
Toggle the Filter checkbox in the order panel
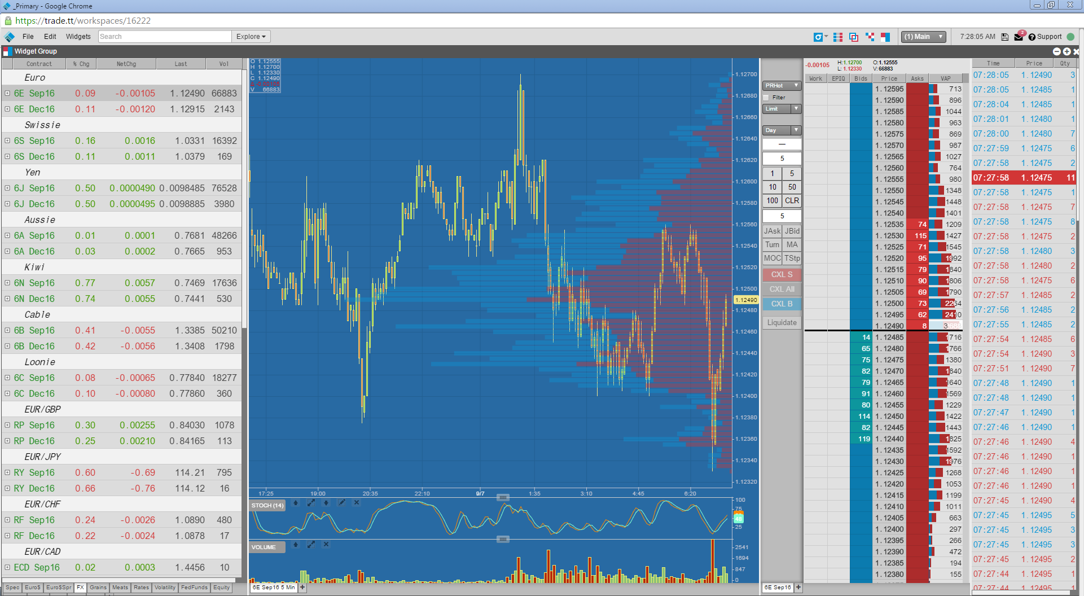pyautogui.click(x=766, y=98)
